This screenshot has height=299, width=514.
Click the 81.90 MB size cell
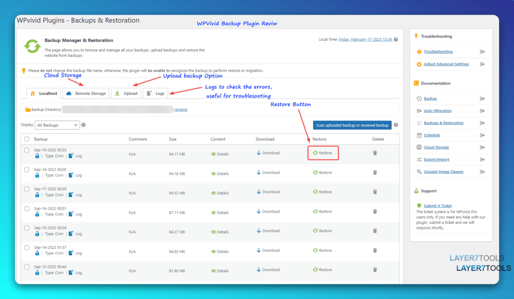click(177, 271)
